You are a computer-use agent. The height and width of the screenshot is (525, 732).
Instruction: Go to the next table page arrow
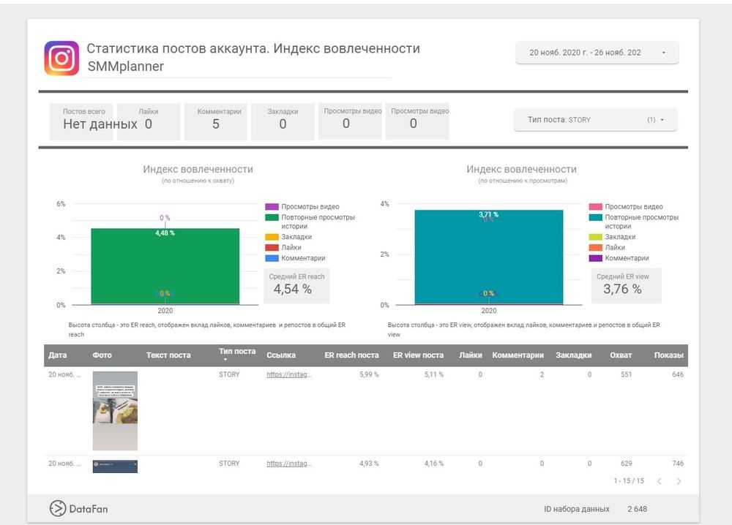[x=679, y=481]
